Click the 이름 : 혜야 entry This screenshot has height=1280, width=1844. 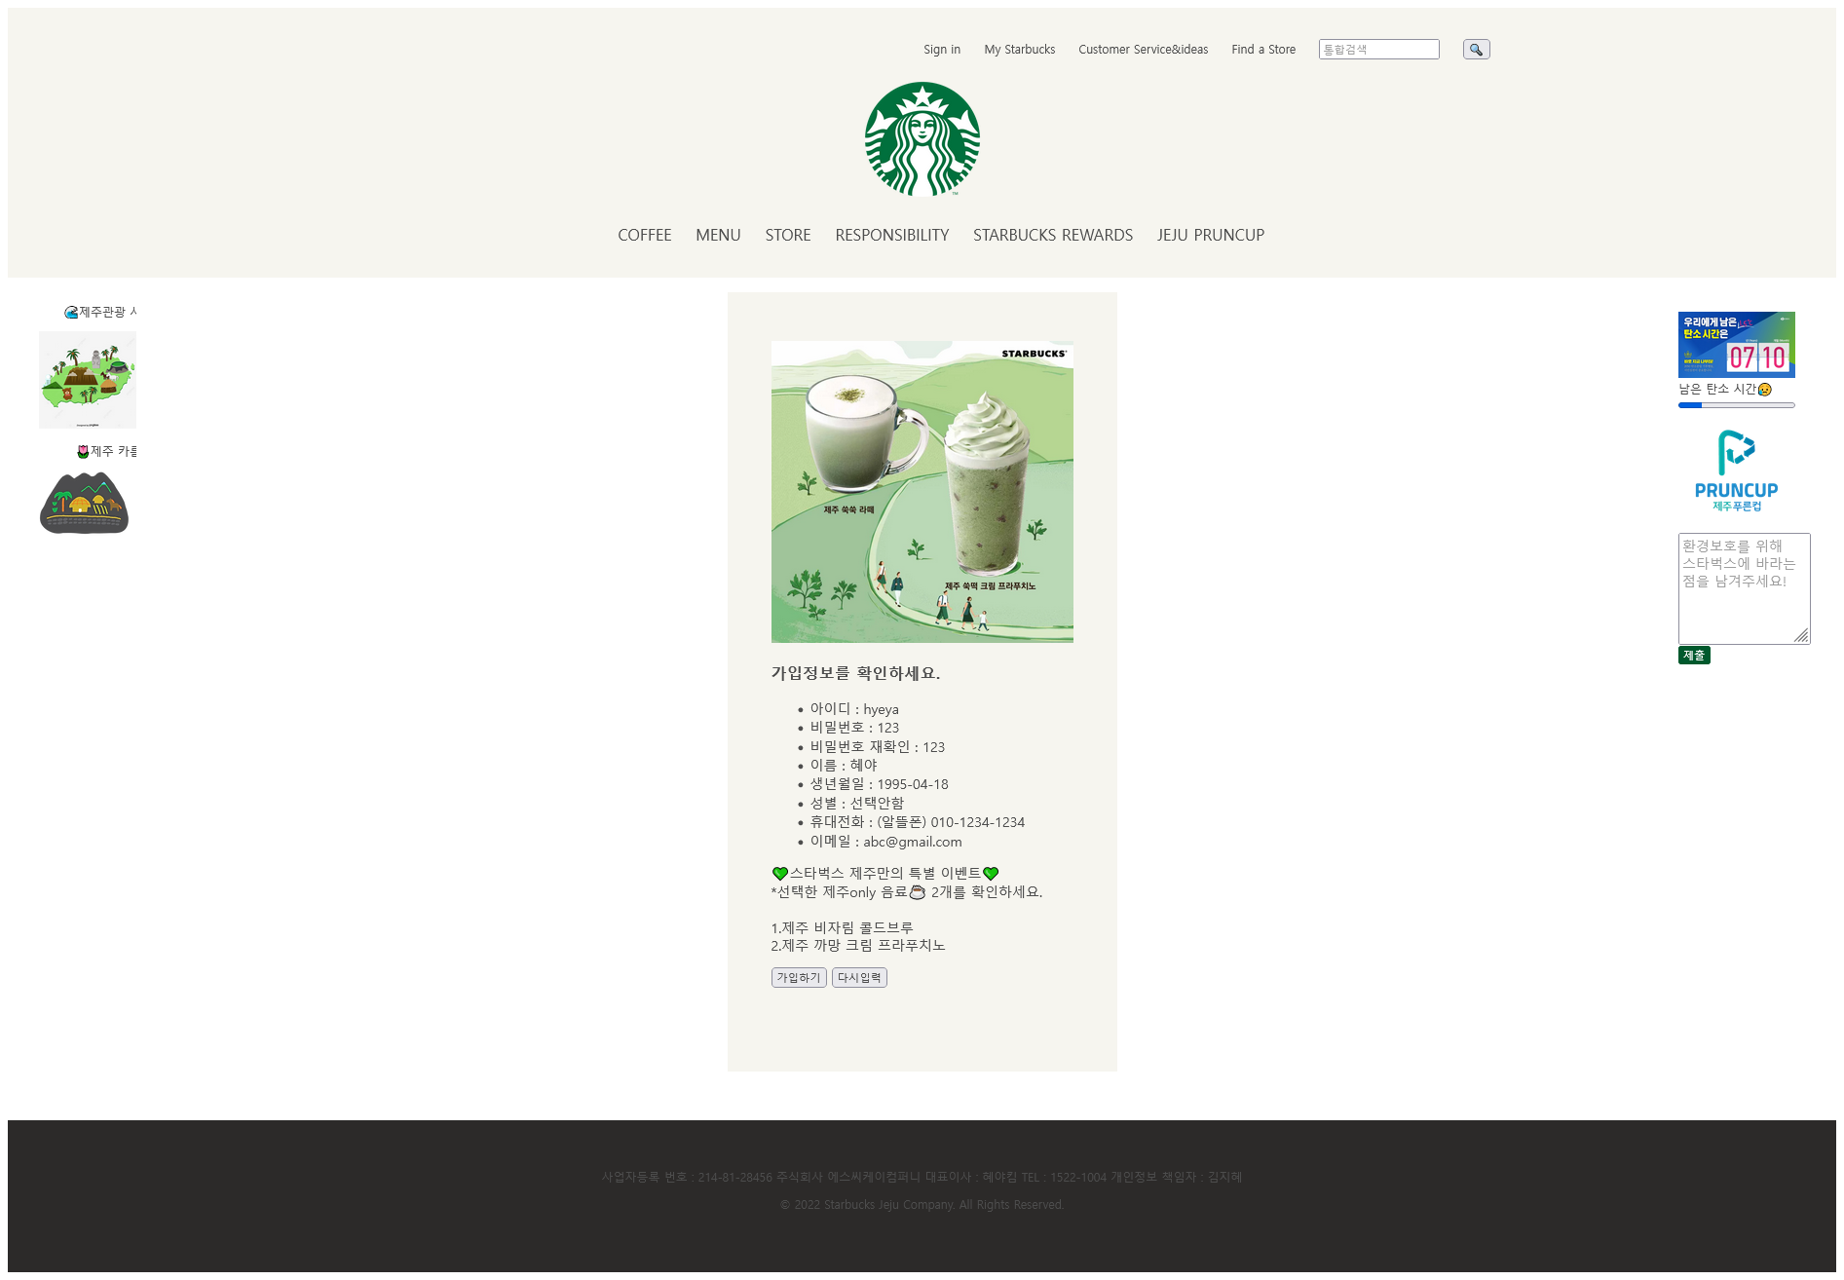click(x=844, y=766)
